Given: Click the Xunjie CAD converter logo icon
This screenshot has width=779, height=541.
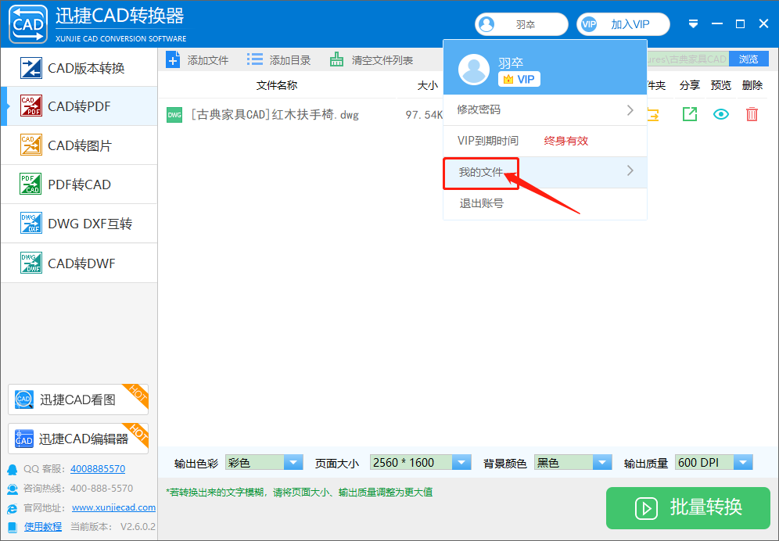Looking at the screenshot, I should click(28, 24).
